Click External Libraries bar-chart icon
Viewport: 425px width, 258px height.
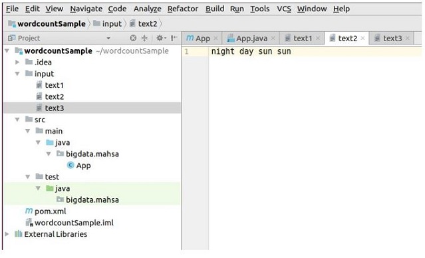coord(19,234)
